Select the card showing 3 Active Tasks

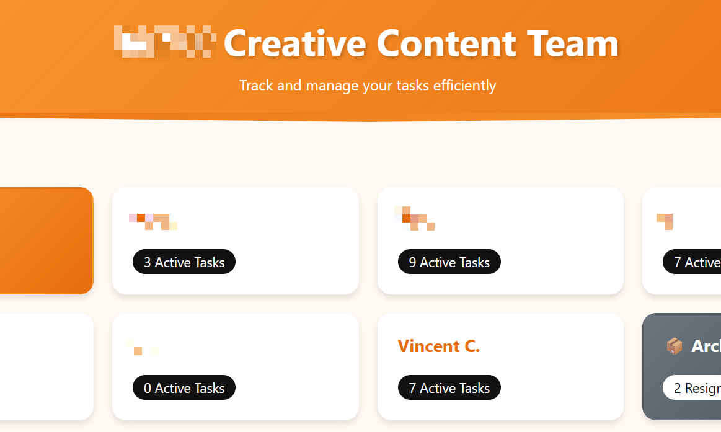[x=236, y=240]
